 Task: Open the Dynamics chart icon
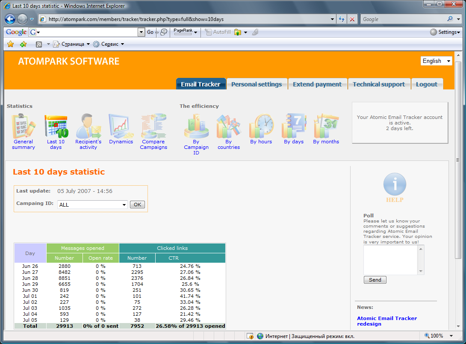click(121, 126)
